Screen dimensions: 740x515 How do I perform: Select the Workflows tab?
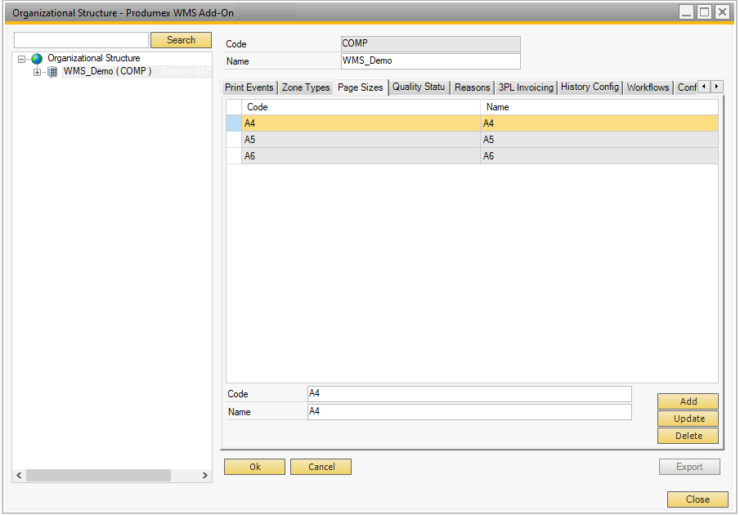click(648, 87)
